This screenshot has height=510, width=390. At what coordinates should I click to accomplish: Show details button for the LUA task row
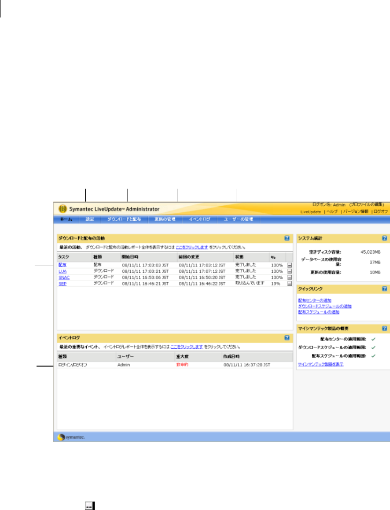(290, 271)
